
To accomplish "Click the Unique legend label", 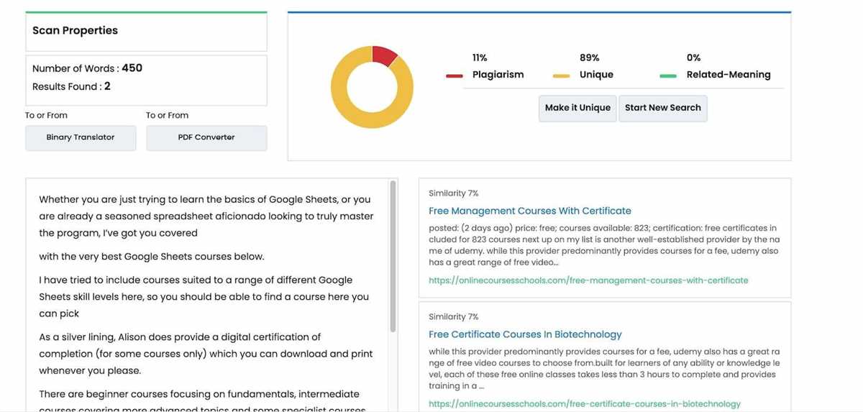I will point(597,75).
